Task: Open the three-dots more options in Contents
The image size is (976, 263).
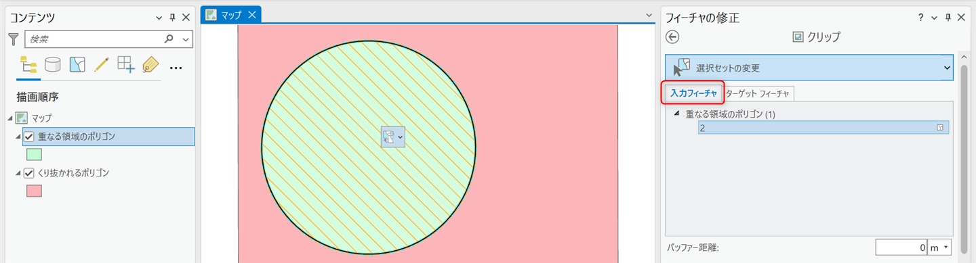Action: coord(176,68)
